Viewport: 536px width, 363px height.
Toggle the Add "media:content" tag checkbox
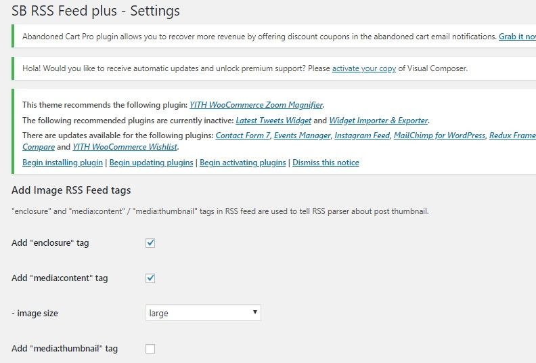click(x=150, y=278)
